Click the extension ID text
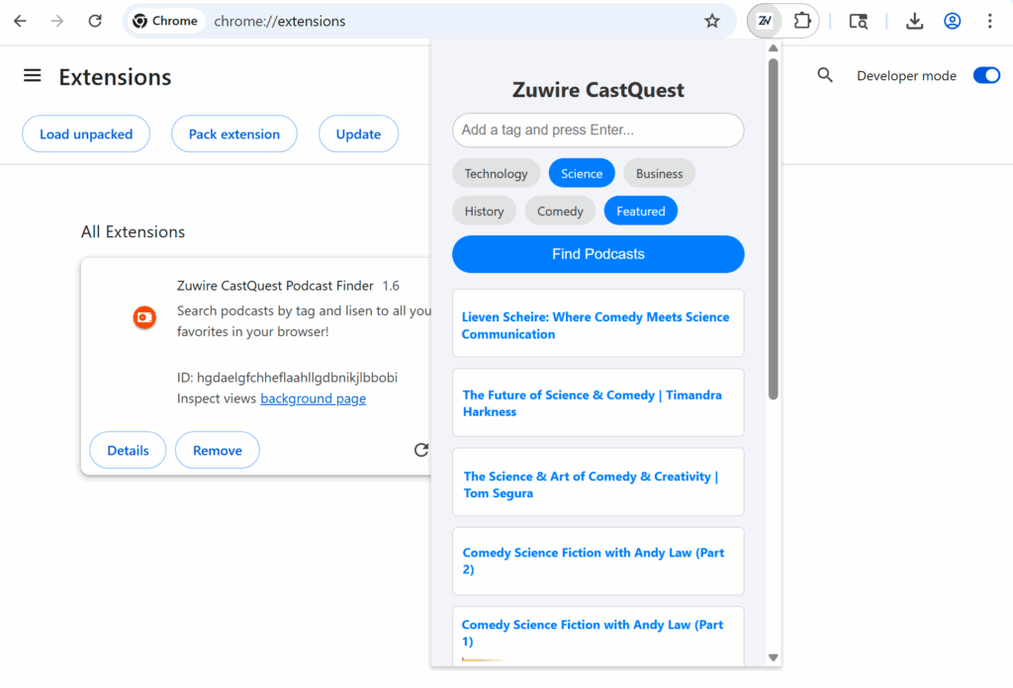 coord(288,378)
